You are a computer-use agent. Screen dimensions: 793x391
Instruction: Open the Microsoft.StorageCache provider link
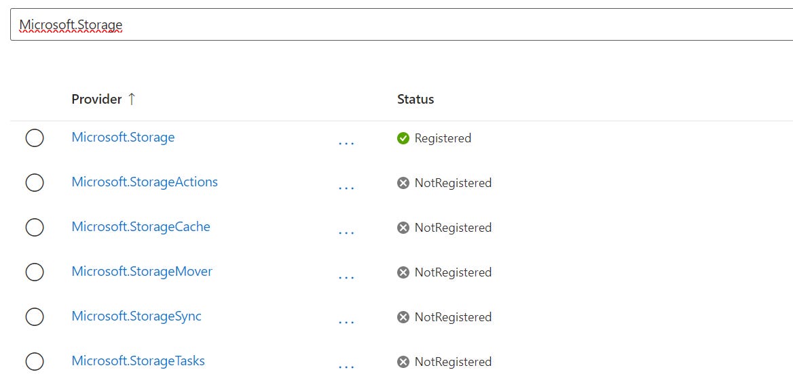[x=141, y=226]
